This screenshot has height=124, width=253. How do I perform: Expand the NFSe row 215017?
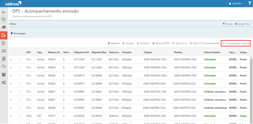pyautogui.click(x=11, y=116)
